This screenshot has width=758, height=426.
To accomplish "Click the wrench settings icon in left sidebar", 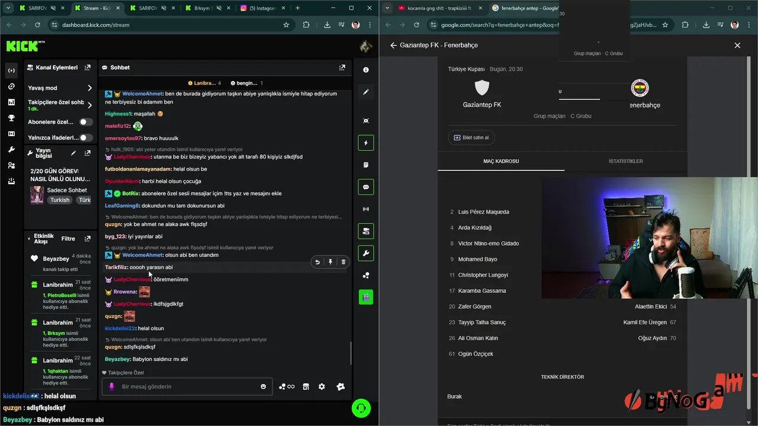I will (11, 150).
